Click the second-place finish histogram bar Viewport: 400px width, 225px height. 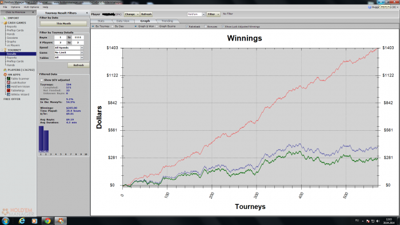coord(46,141)
